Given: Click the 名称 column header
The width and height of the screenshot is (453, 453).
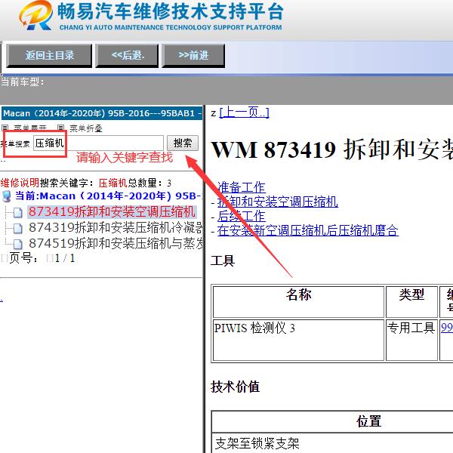Looking at the screenshot, I should point(298,302).
